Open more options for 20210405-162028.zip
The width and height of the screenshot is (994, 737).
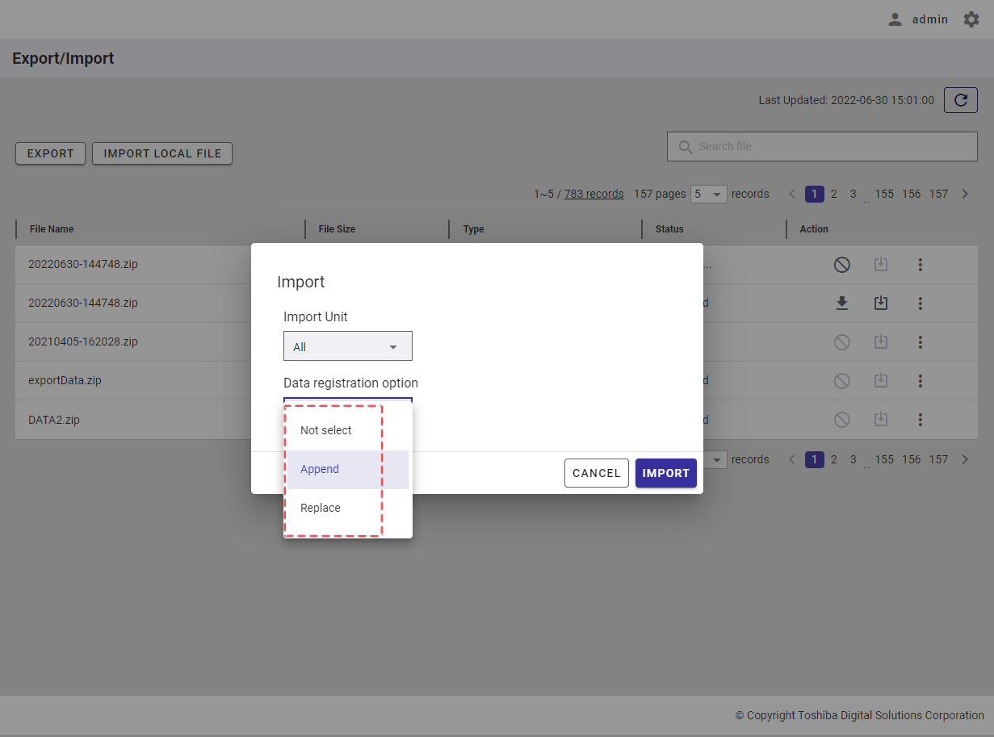pos(920,342)
